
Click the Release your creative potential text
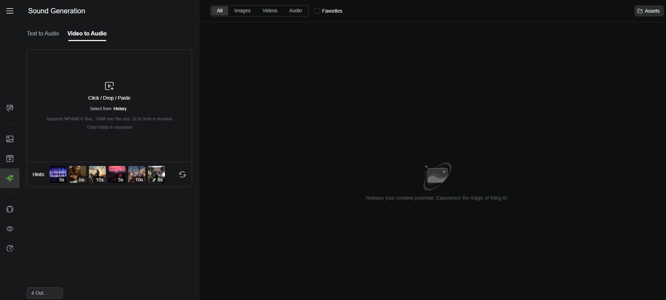click(437, 198)
